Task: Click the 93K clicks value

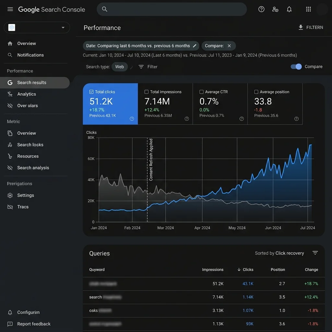Action: click(250, 324)
